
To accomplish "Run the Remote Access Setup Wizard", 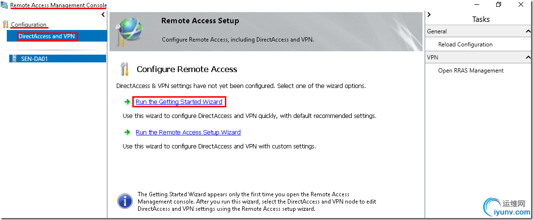I will click(188, 132).
